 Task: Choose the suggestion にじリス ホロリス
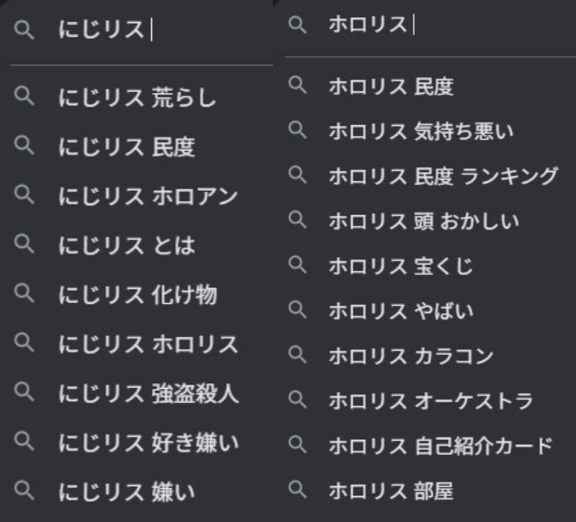148,344
